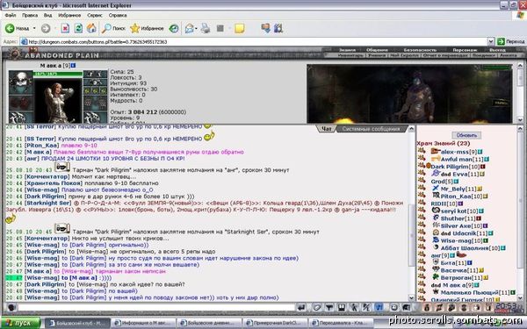Switch to Информация о М авк taskbar window

[x=143, y=323]
